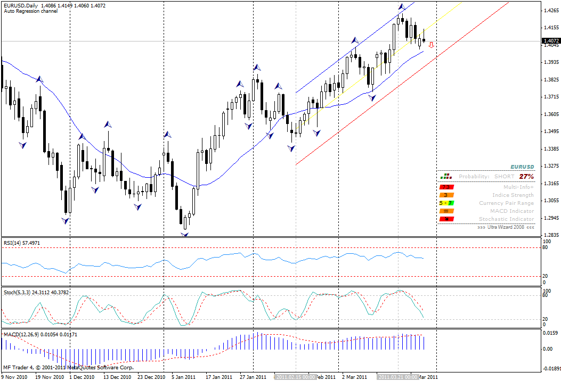The image size is (561, 381).
Task: Click the '5 Jan 2011' date on time axis
Action: [184, 377]
